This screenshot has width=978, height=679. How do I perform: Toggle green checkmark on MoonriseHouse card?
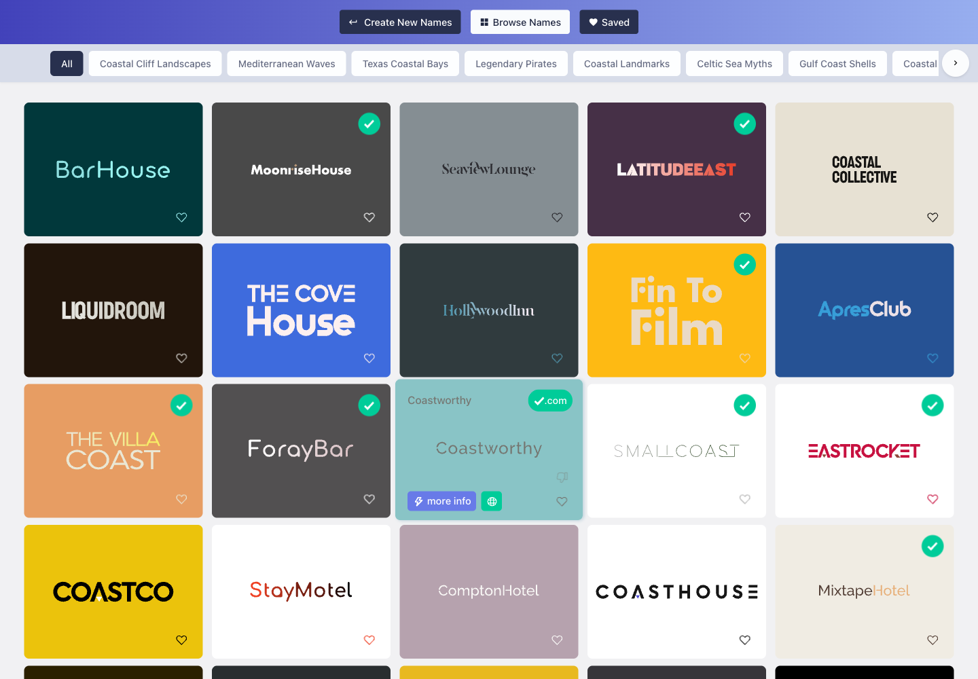[369, 124]
